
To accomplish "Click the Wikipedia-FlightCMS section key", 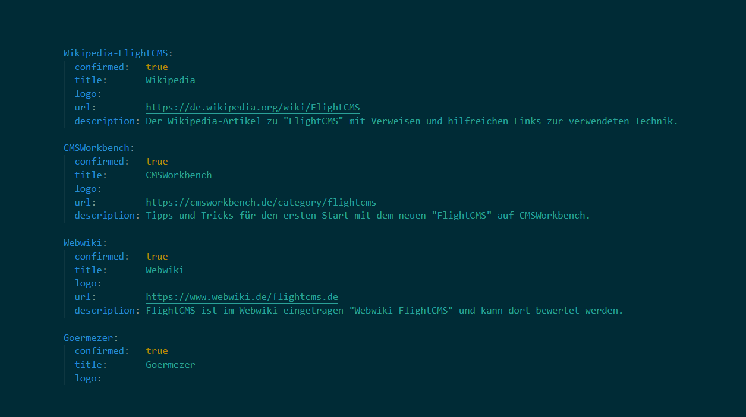I will click(x=115, y=53).
